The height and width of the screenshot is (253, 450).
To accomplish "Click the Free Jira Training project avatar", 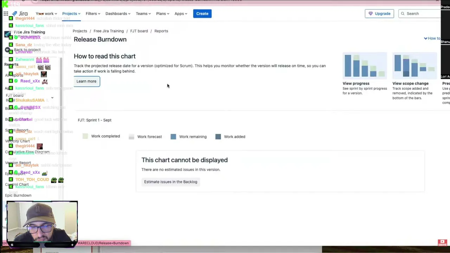I will pos(7,34).
